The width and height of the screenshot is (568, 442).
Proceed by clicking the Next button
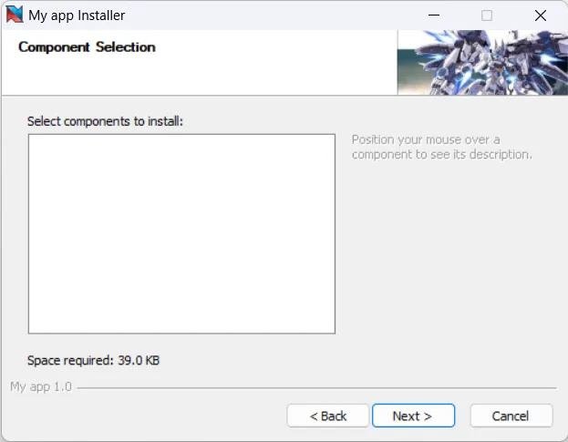pyautogui.click(x=411, y=416)
